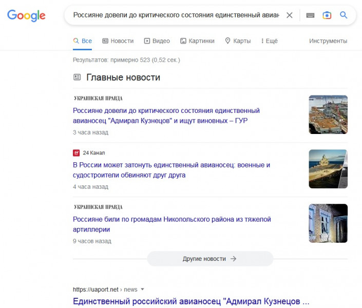This screenshot has height=308, width=362.
Task: Open the Инструменты search tools
Action: 328,41
